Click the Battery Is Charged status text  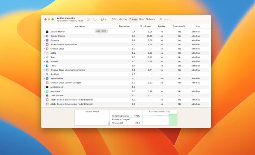(121, 119)
